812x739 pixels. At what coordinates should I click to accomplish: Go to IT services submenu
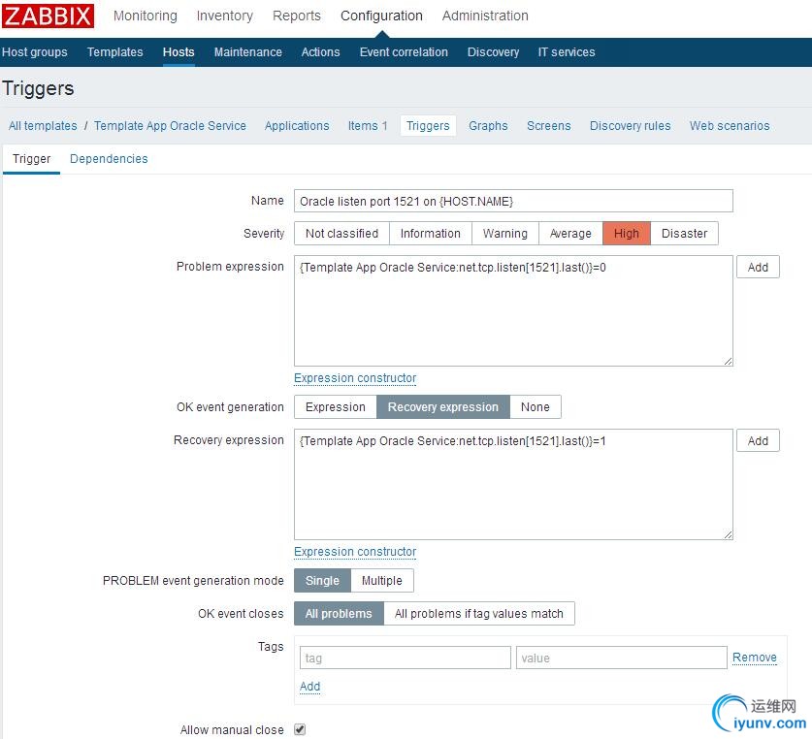click(567, 51)
